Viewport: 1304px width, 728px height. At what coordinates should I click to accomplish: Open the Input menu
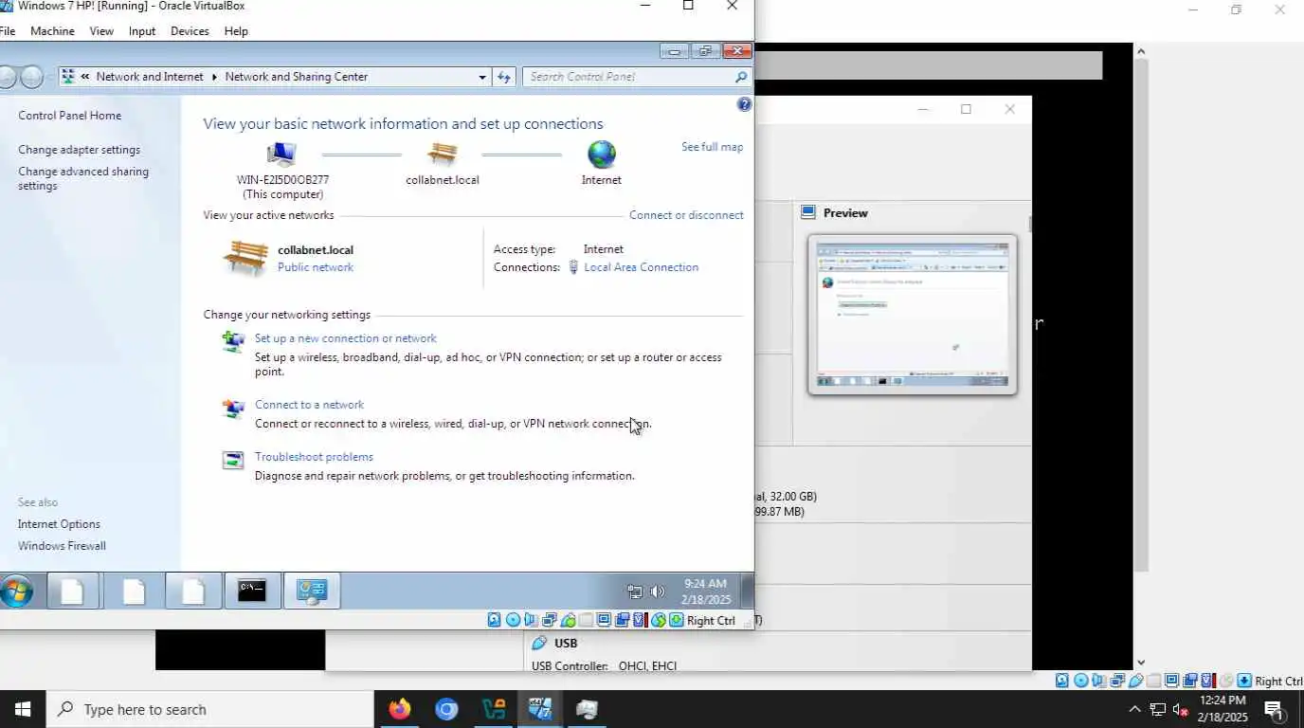pyautogui.click(x=142, y=31)
